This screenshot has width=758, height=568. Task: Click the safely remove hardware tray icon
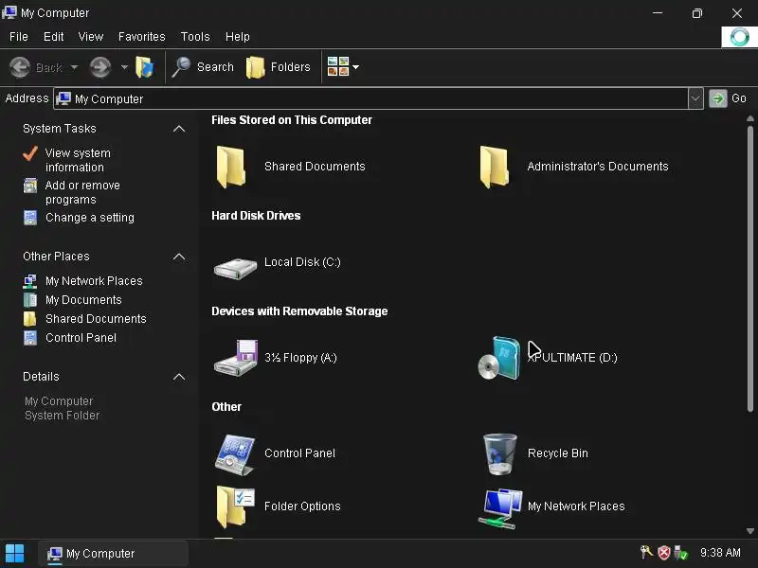tap(680, 553)
